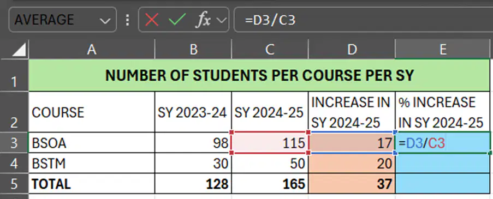Click cell B4 with value 30
Screen dimensions: 493x199
193,164
